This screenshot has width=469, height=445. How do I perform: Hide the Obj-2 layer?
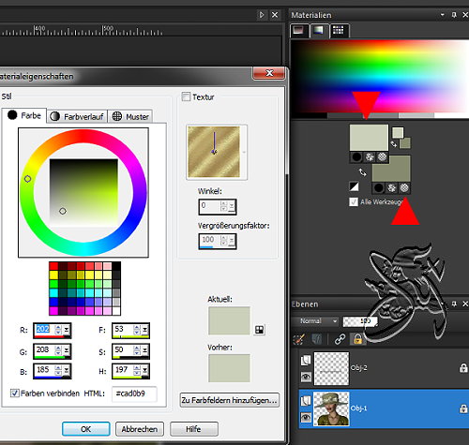click(306, 377)
